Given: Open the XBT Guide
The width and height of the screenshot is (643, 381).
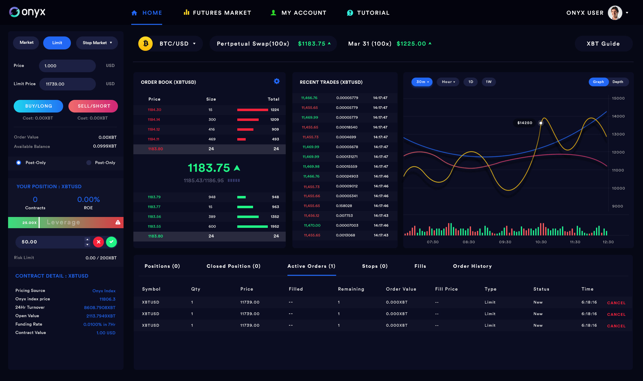Looking at the screenshot, I should pyautogui.click(x=603, y=44).
